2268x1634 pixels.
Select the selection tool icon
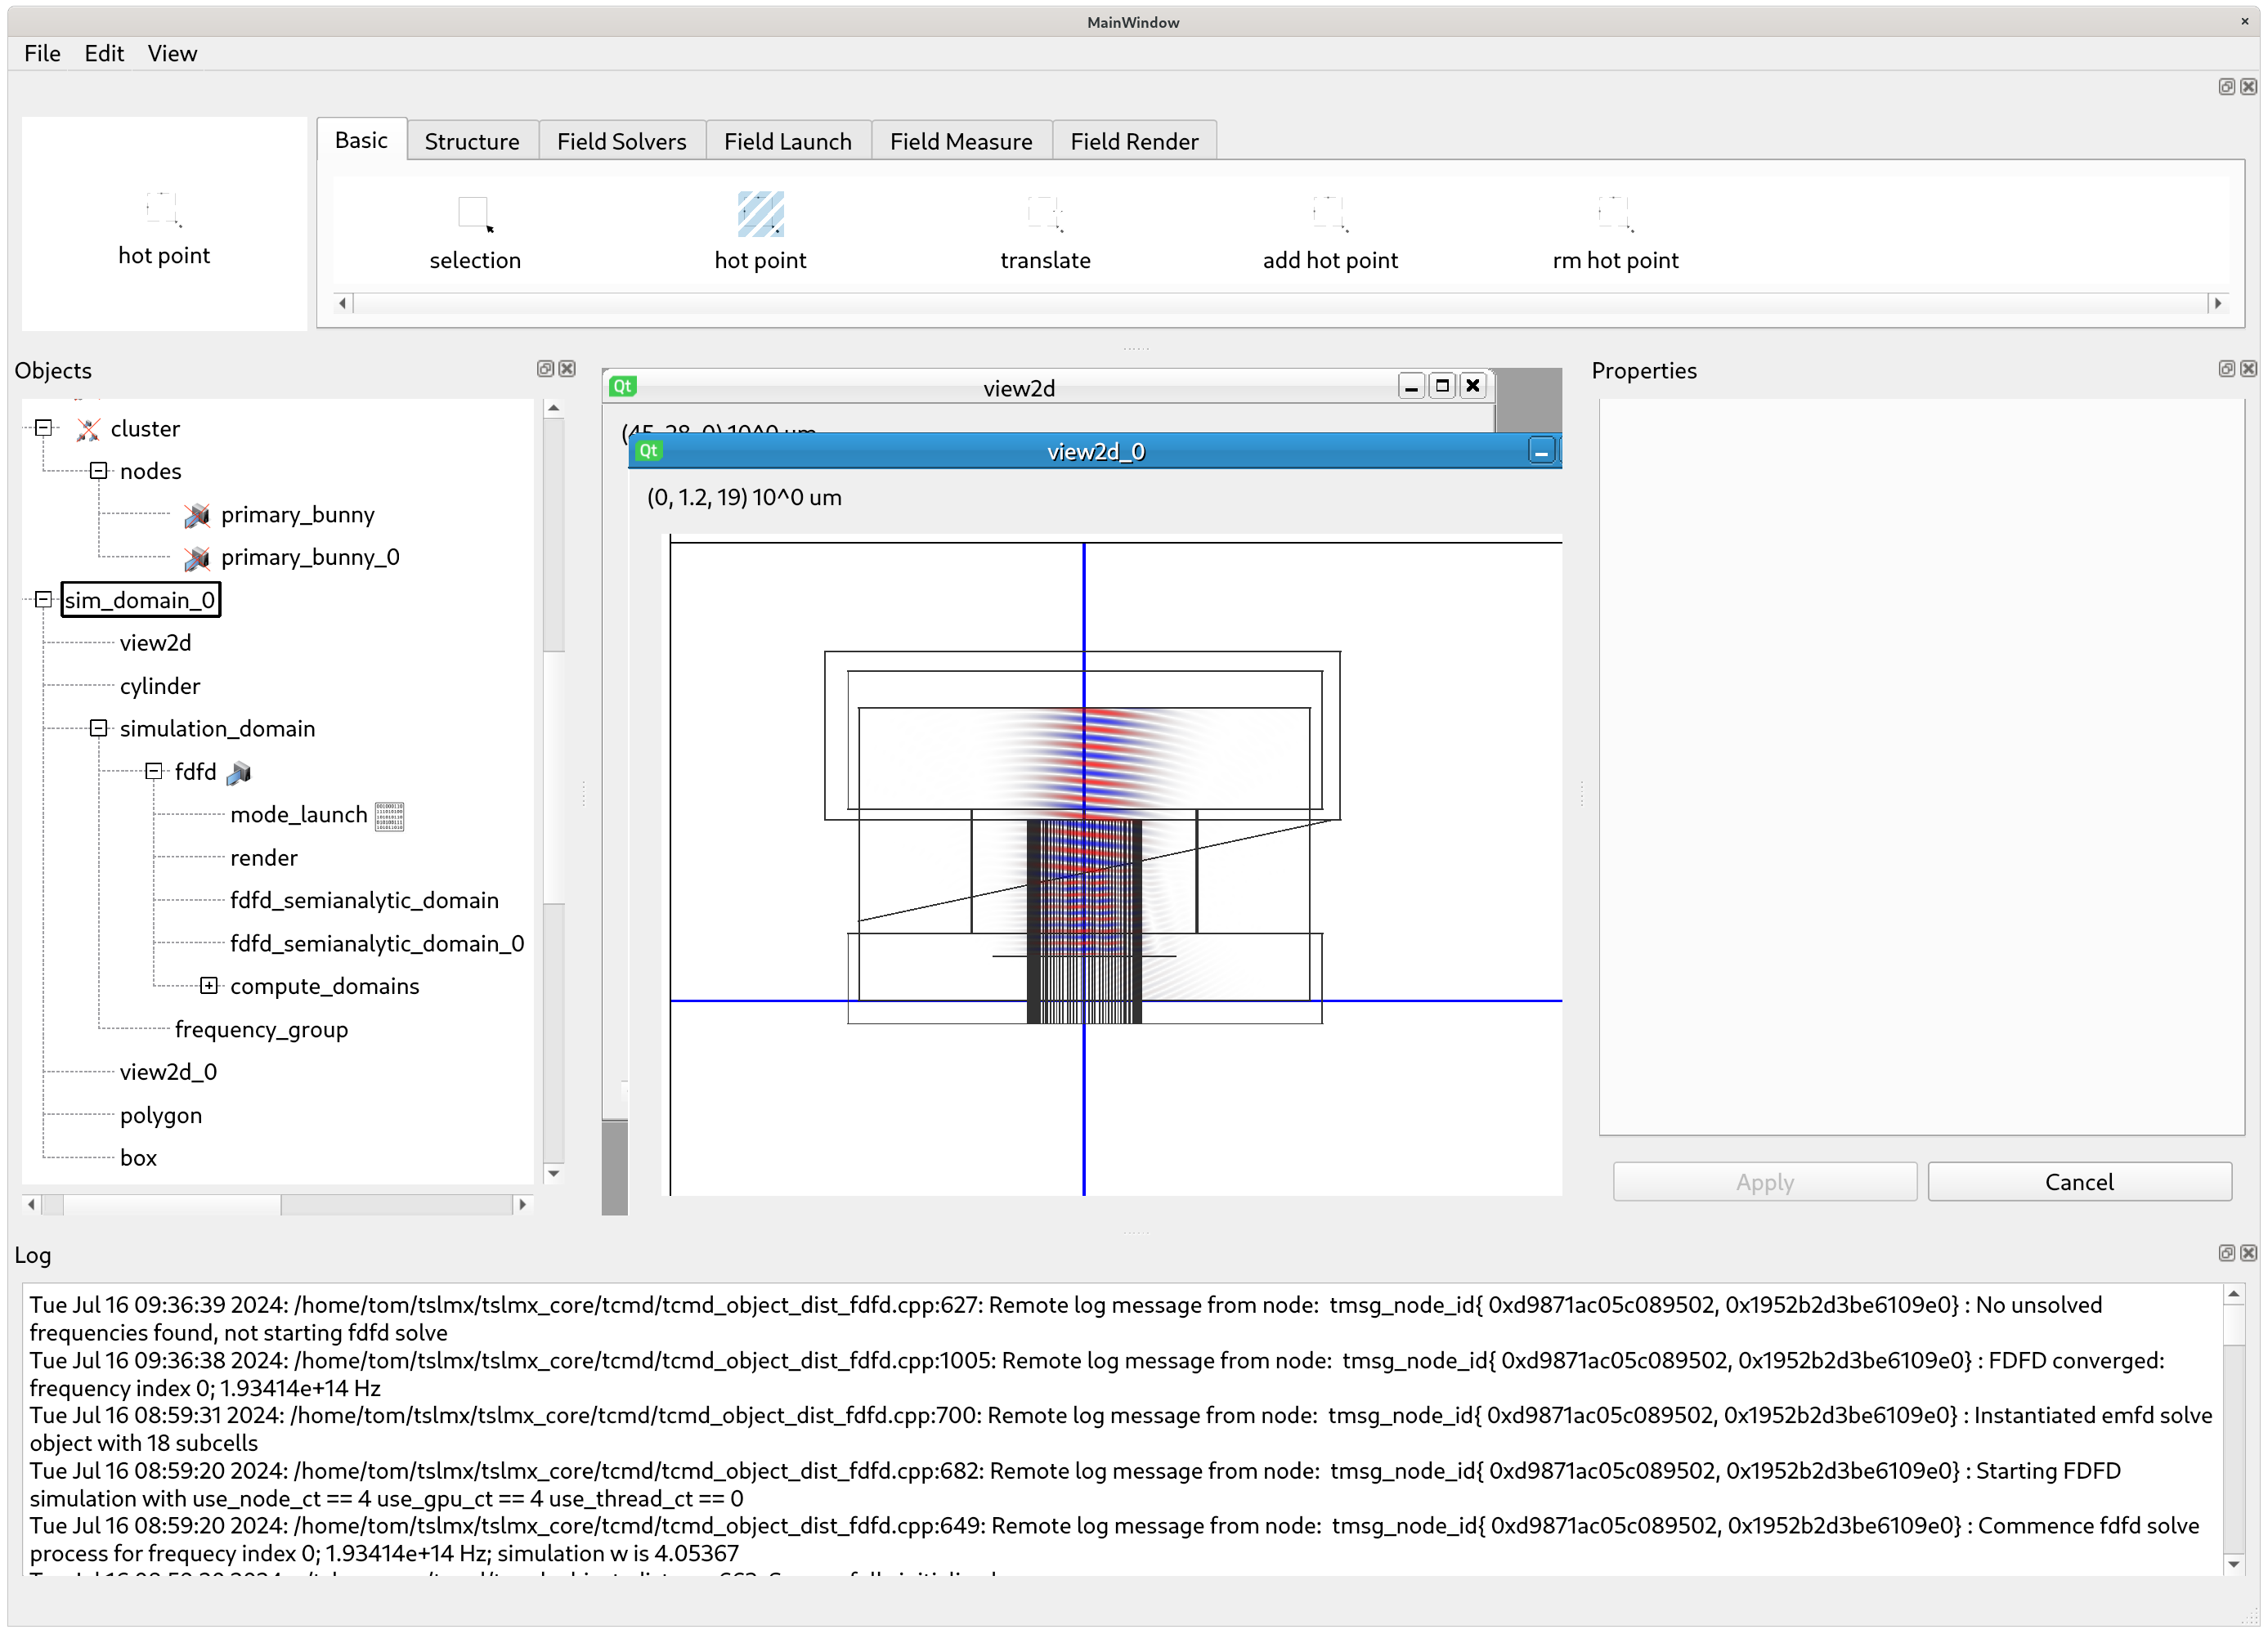[474, 213]
